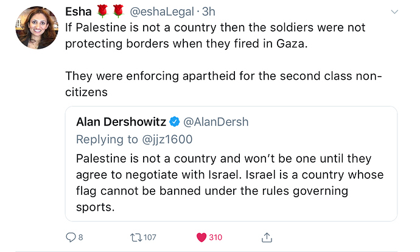Click the first rose emoji
Screen dimensions: 420x252
pos(102,12)
